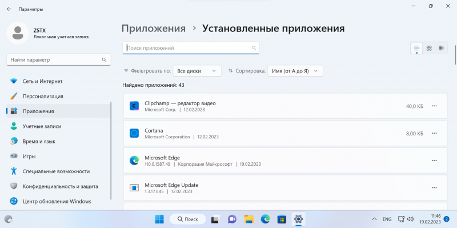Screen dimensions: 457x228
Task: Open network status in system tray
Action: point(402,219)
